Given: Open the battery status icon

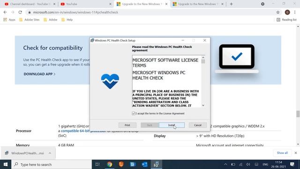Looking at the screenshot, I should point(233,164).
